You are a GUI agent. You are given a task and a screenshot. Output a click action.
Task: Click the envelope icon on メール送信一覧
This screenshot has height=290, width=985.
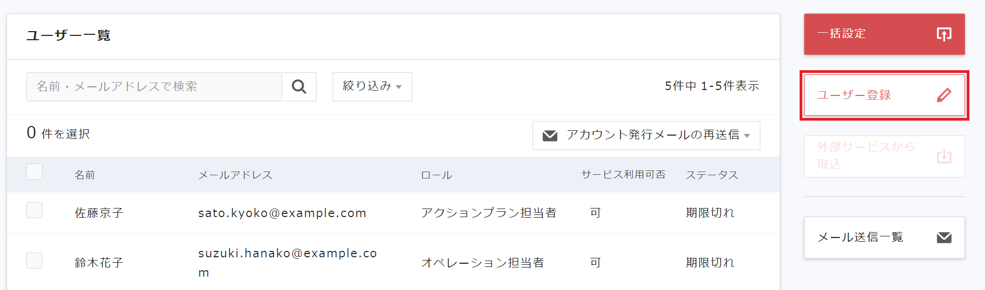[x=944, y=237]
